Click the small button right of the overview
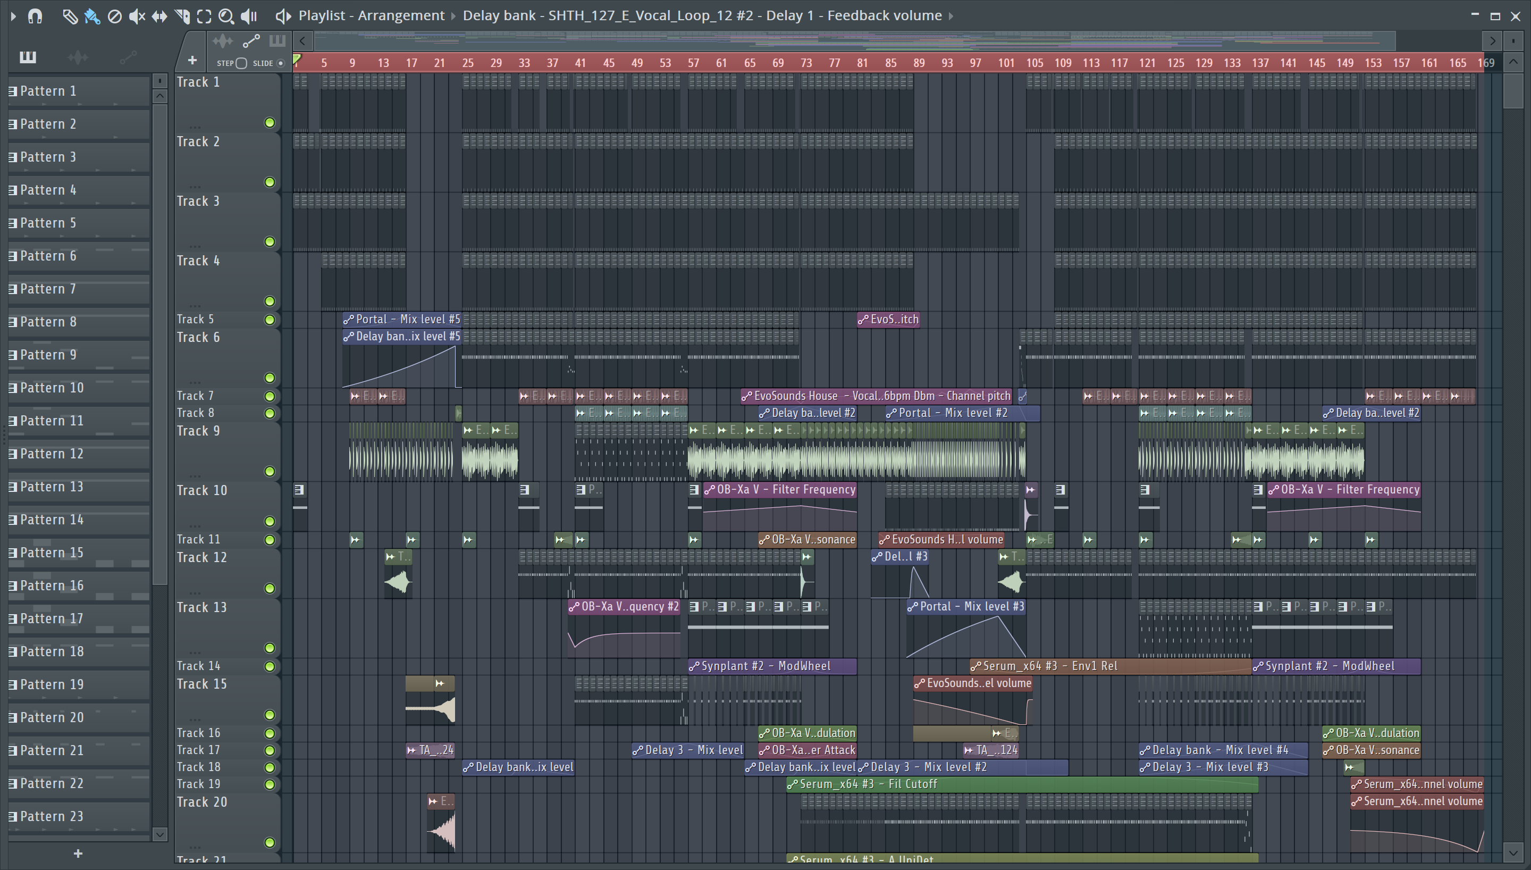The width and height of the screenshot is (1531, 870). point(1513,40)
